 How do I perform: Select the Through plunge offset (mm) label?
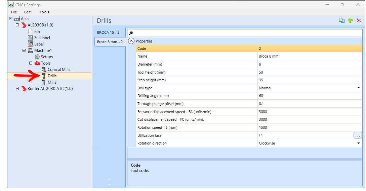coord(160,104)
